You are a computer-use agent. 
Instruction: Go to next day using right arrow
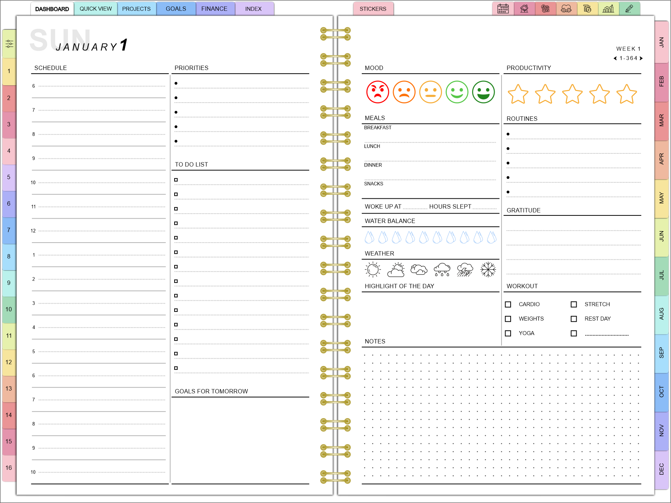[x=641, y=58]
